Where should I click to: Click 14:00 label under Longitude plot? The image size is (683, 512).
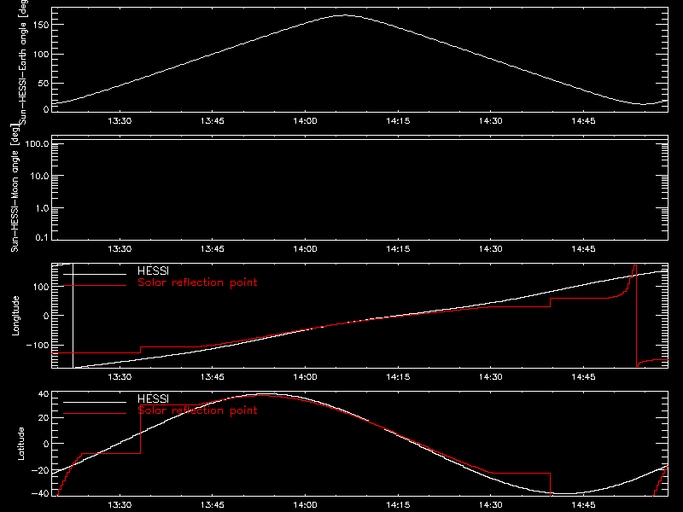pos(306,376)
